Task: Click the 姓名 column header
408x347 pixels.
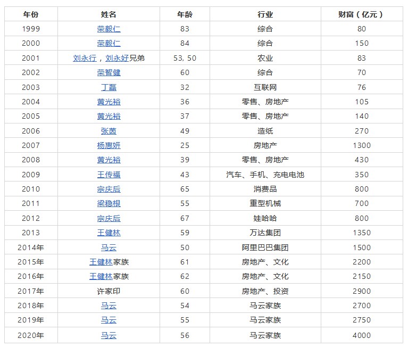Action: point(109,14)
